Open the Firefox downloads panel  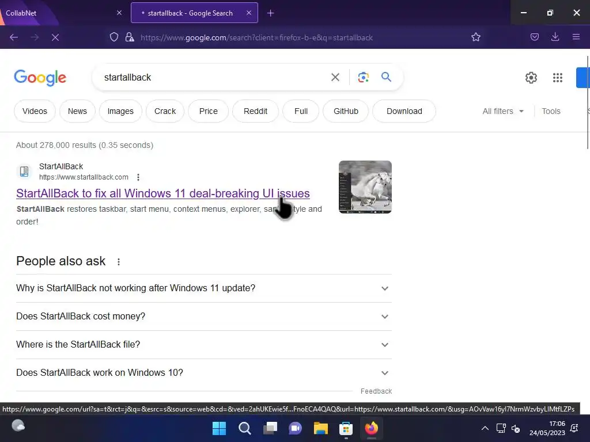(x=555, y=37)
